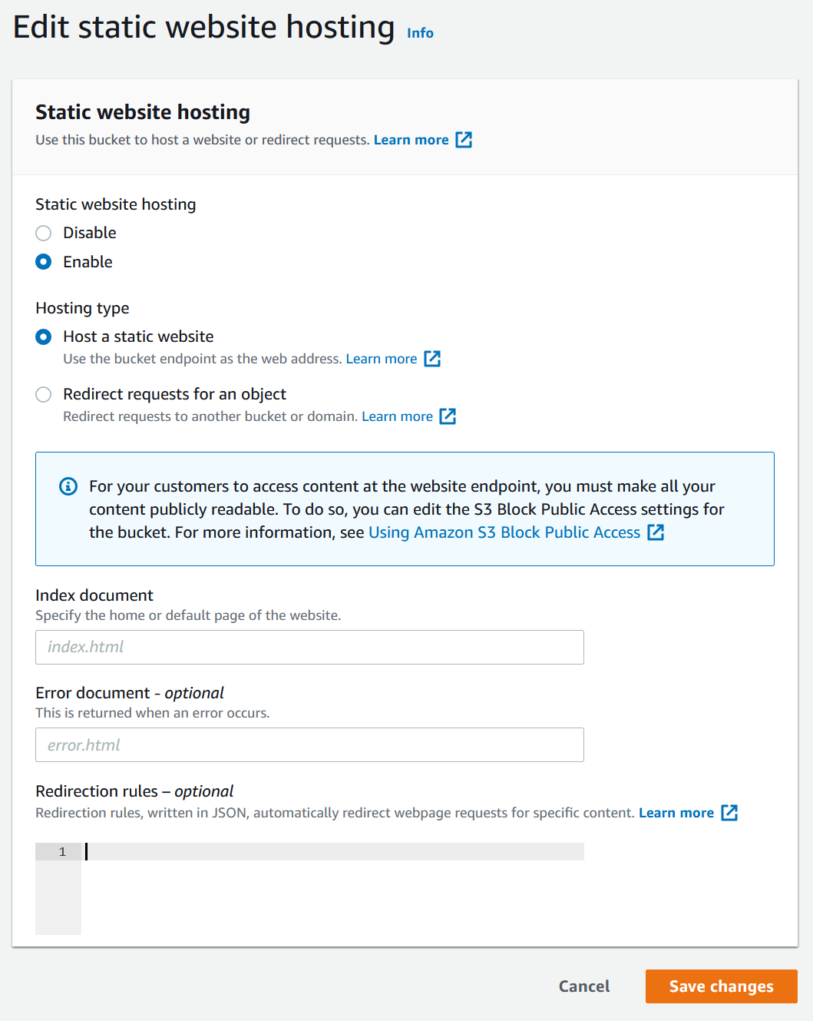Click the Save changes button
813x1021 pixels.
click(x=721, y=986)
